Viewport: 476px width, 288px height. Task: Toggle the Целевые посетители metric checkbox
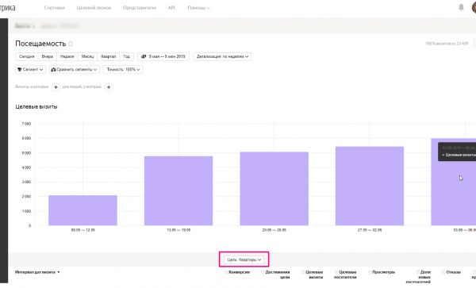tap(336, 272)
